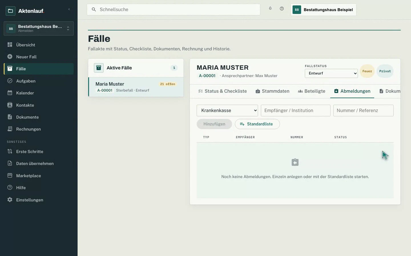Click the help question mark icon in top bar
411x256 pixels.
click(x=282, y=9)
